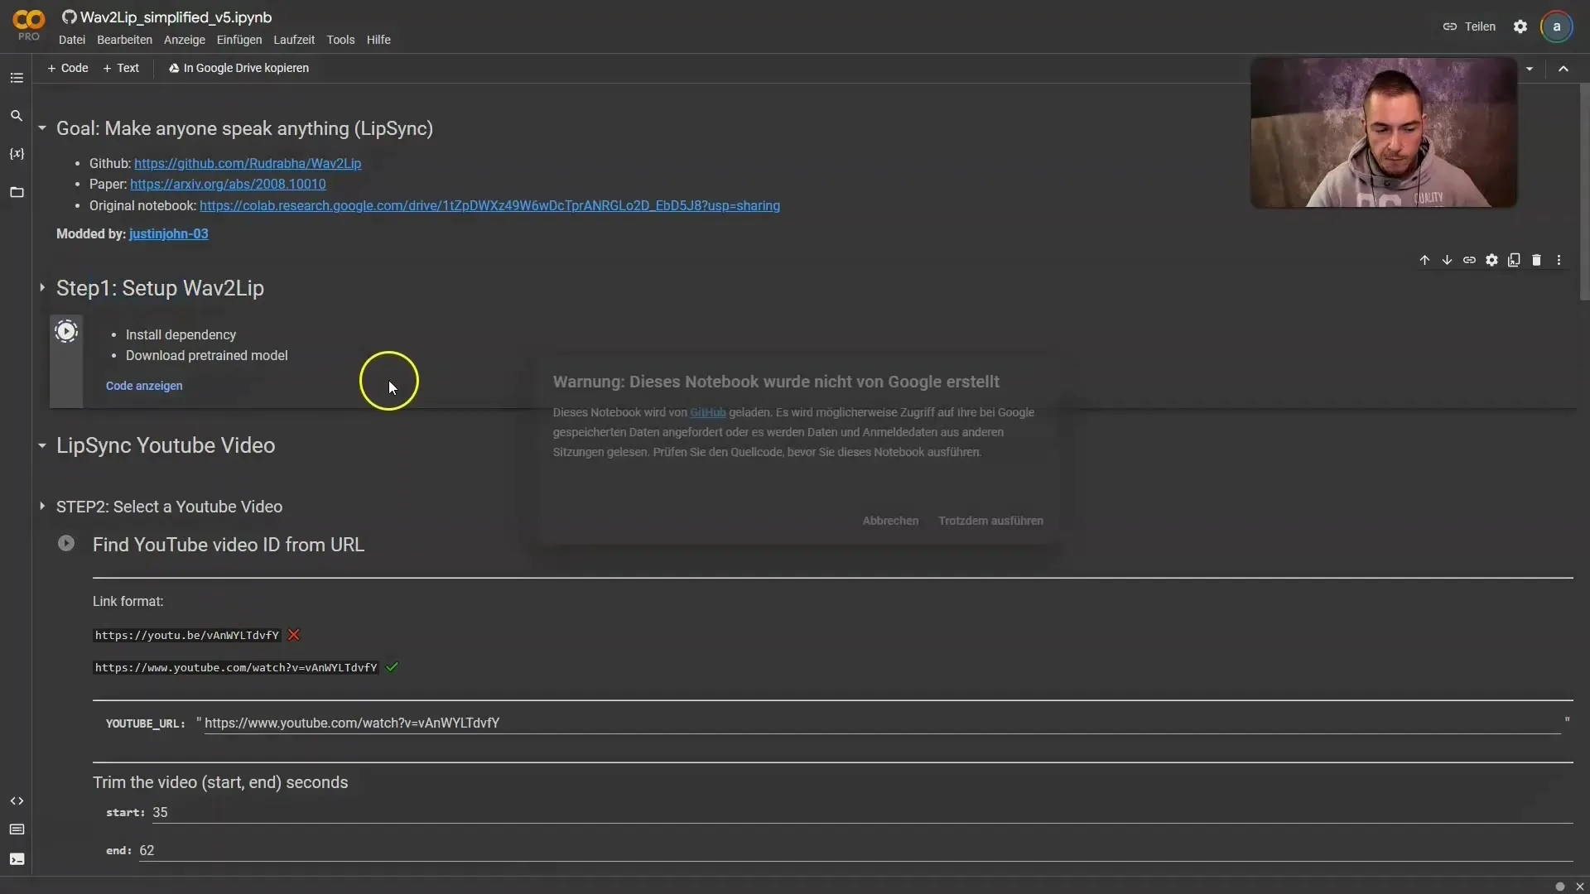Viewport: 1590px width, 894px height.
Task: Open Colab settings gear in header
Action: tap(1520, 26)
